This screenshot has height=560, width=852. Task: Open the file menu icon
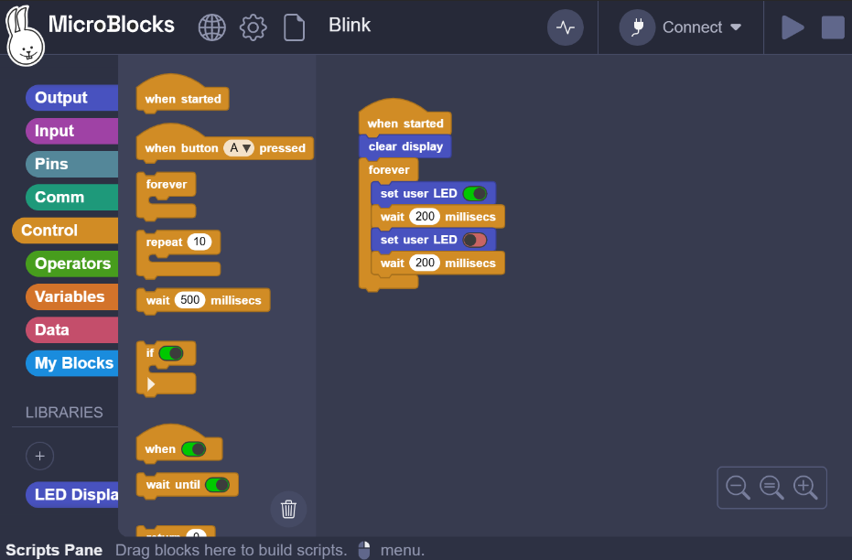(x=294, y=27)
